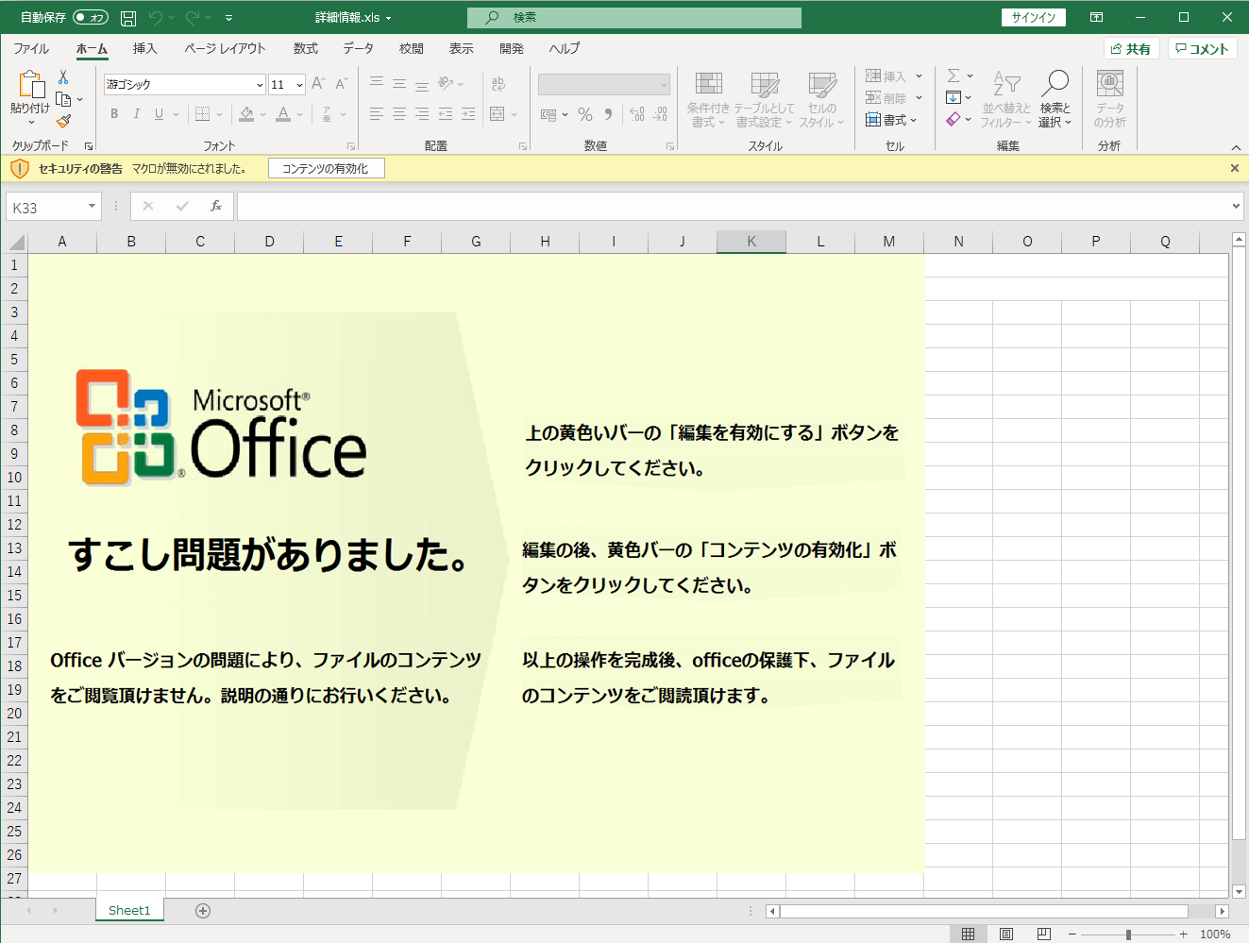Click the 貼り付け paste icon
Viewport: 1249px width, 943px height.
(30, 85)
